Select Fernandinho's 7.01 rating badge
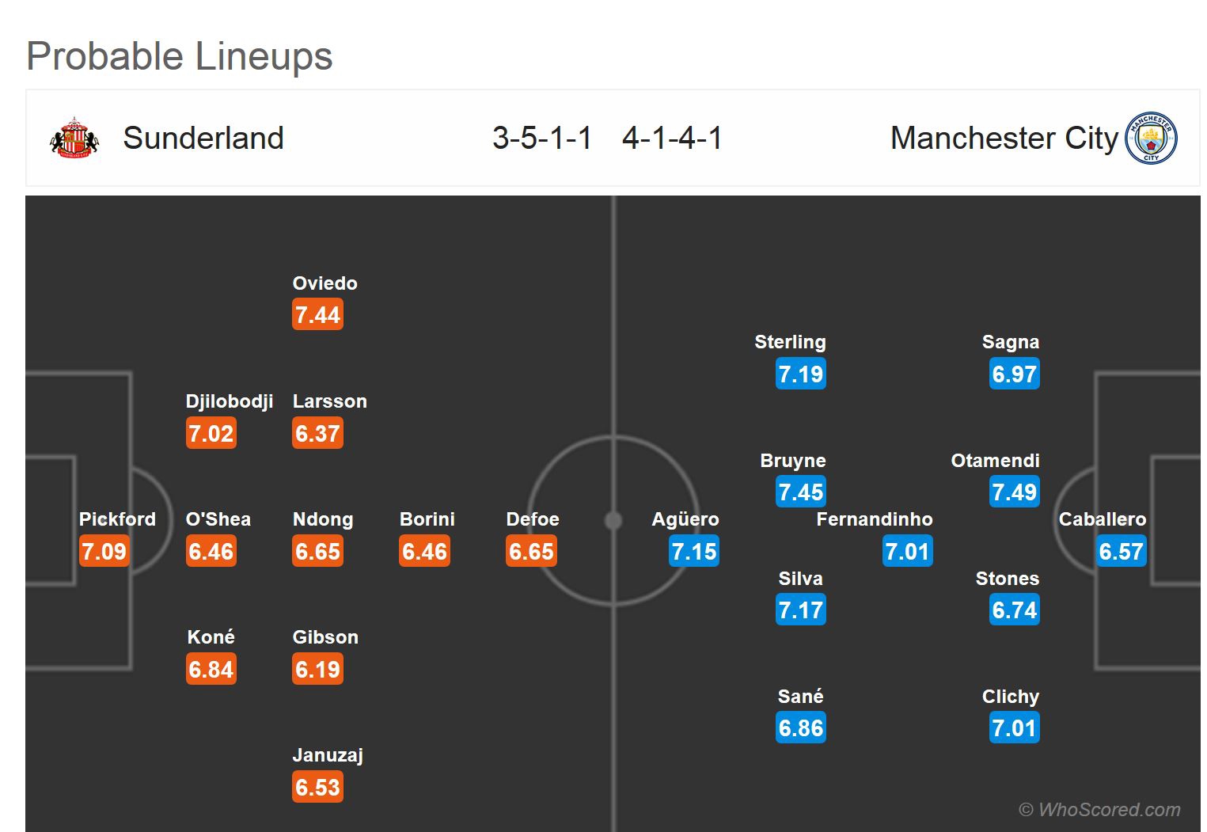 [907, 551]
